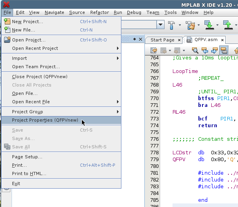
Task: Open the Build Project hammer dropdown arrow
Action: click(x=180, y=25)
